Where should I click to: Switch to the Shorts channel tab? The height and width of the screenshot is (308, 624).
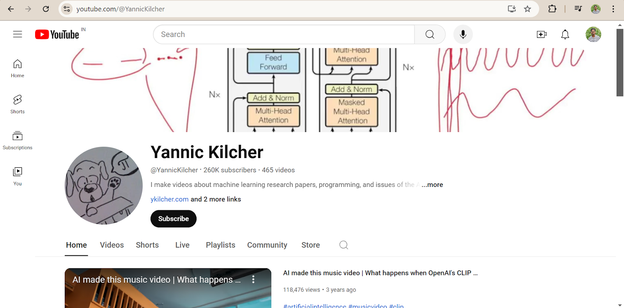147,245
